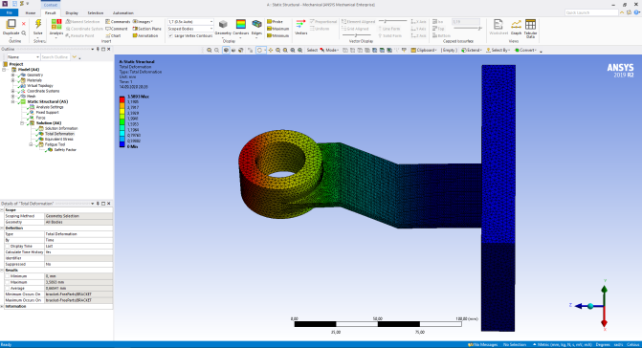Insert a Chart

(113, 36)
